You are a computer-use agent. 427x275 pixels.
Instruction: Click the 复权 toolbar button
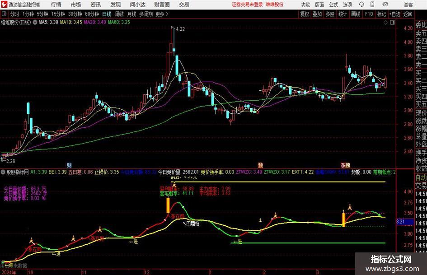(x=305, y=14)
